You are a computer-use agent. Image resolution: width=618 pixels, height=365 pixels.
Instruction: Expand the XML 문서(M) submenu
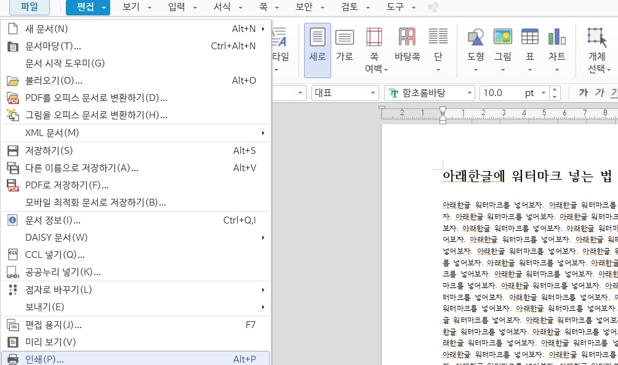tap(135, 133)
